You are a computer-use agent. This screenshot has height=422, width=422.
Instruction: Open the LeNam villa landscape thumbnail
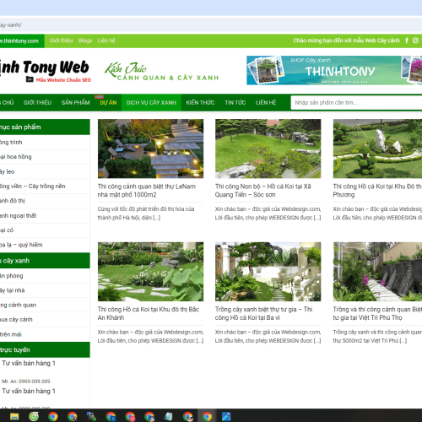click(150, 149)
